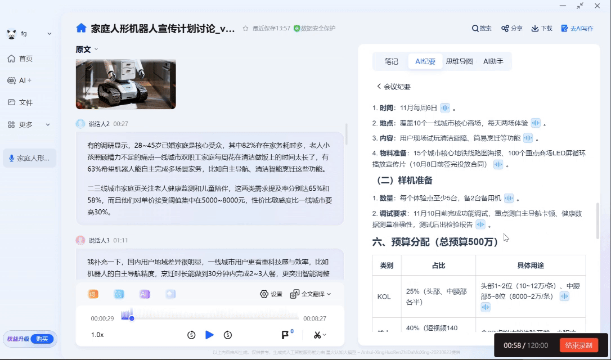Go to 首页 home in the sidebar
Screen dimensions: 611x360
23,58
